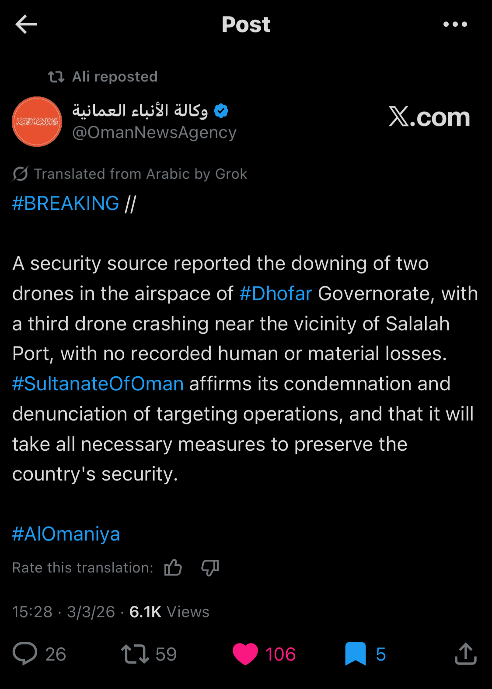This screenshot has height=689, width=492.
Task: Open the #Dhofar hashtag link
Action: coord(276,293)
